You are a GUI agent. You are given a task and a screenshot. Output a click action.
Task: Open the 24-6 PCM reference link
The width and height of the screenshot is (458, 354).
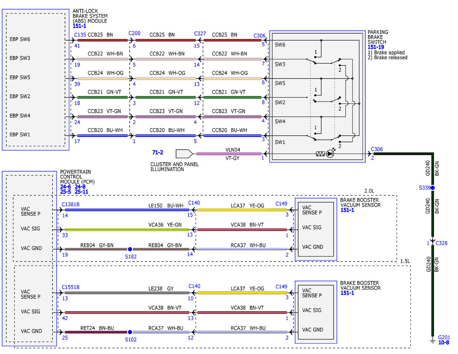coord(66,187)
